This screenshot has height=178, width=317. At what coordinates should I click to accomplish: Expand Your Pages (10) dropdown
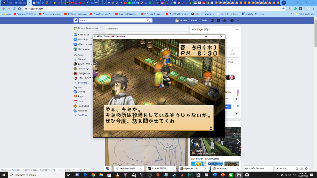[201, 29]
